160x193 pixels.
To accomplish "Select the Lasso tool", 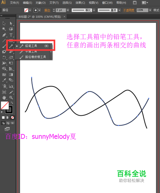I will pos(11,29).
